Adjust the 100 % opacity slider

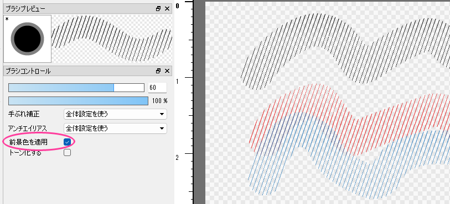coord(78,101)
